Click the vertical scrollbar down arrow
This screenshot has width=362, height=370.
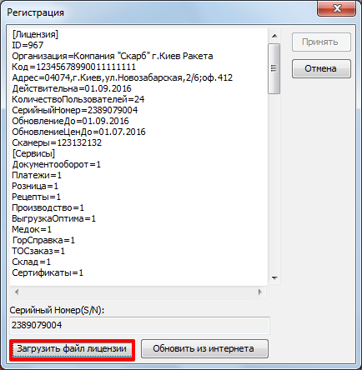click(274, 278)
